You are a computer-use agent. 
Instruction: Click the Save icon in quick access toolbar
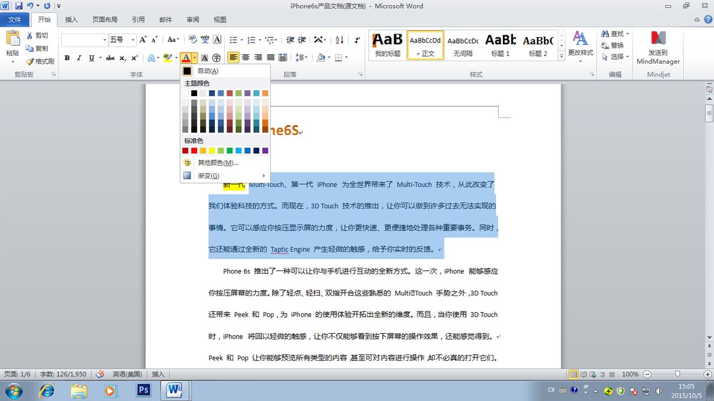(18, 6)
